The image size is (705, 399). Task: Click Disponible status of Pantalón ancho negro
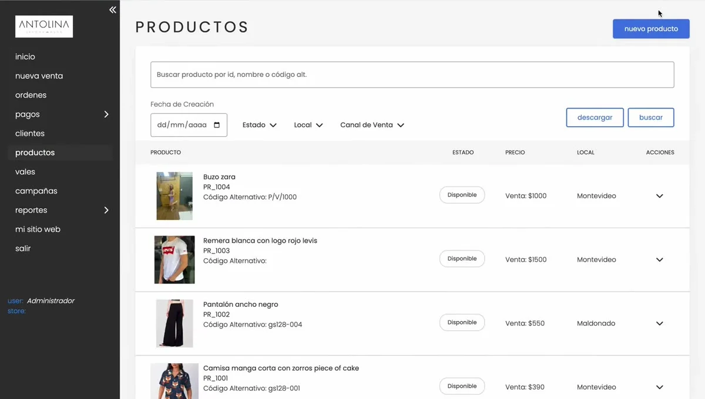462,323
